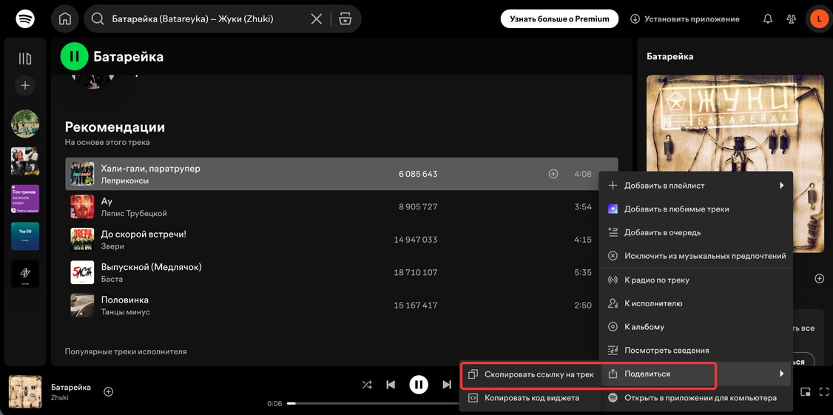
Task: Expand Добавить в плейлист submenu arrow
Action: coord(781,186)
